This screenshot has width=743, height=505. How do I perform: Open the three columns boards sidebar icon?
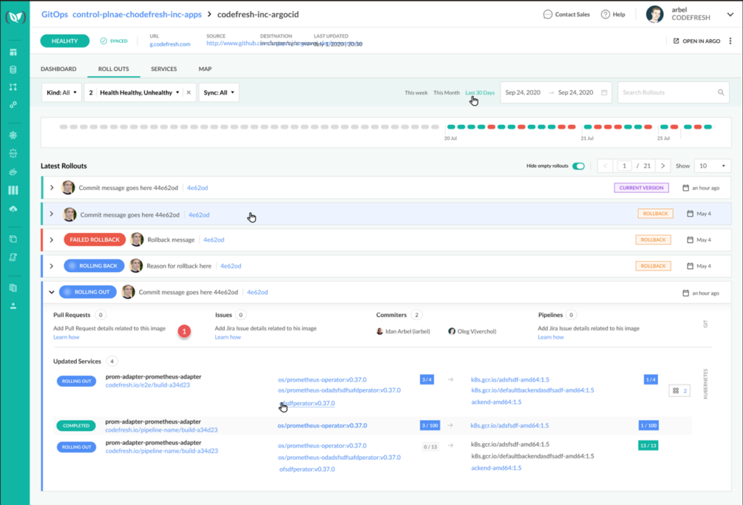point(13,190)
